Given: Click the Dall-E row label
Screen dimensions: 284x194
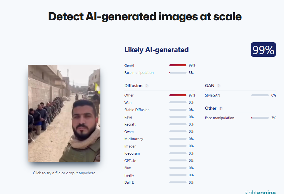Looking at the screenshot, I should point(129,182).
